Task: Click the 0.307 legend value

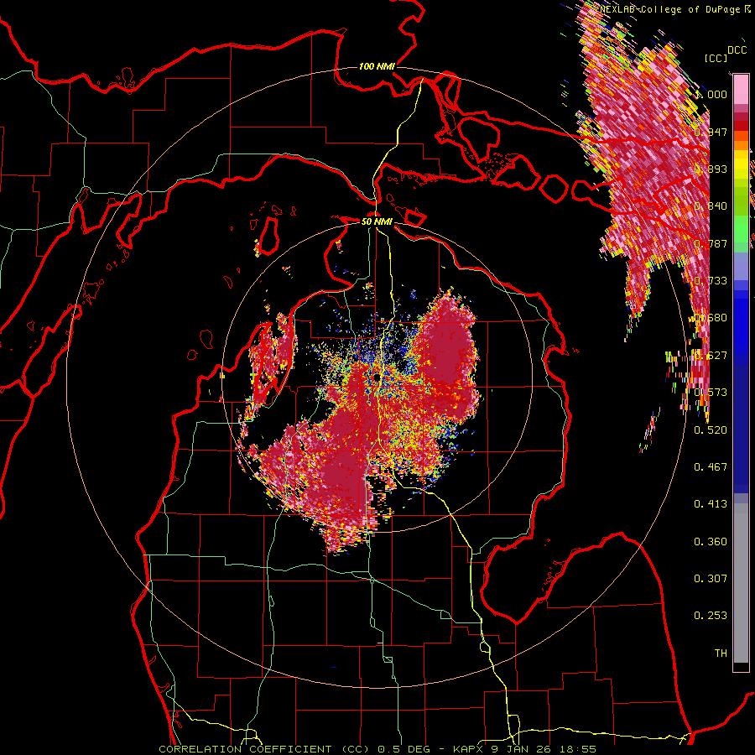Action: (711, 578)
